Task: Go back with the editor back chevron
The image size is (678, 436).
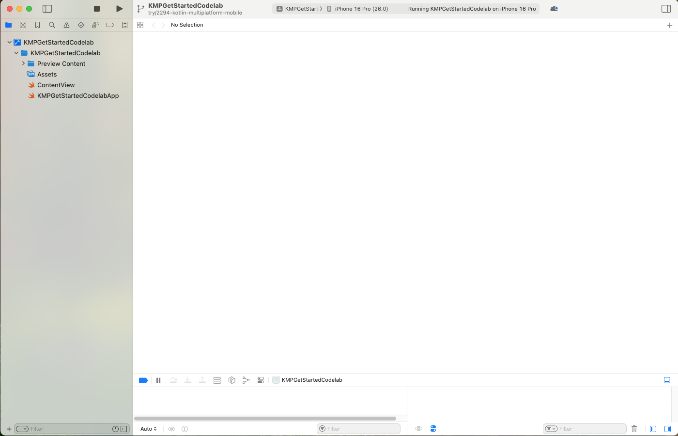Action: tap(154, 25)
